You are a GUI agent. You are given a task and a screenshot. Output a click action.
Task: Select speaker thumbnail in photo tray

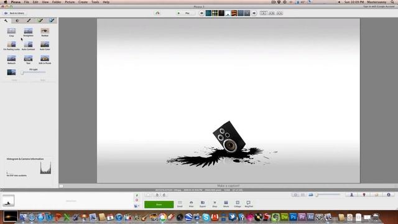point(8,200)
